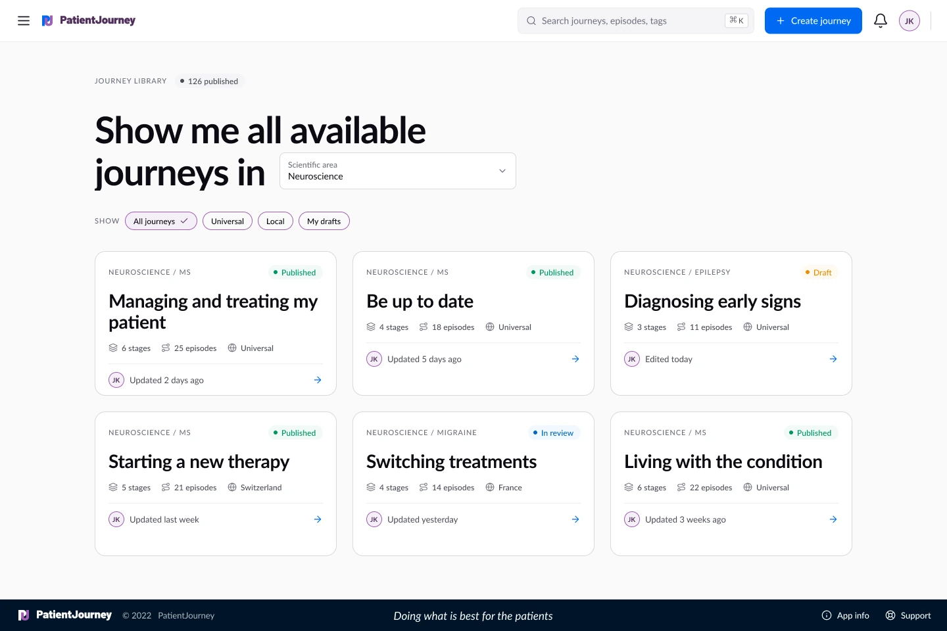Open the hamburger navigation menu
Viewport: 947px width, 631px height.
pos(24,20)
